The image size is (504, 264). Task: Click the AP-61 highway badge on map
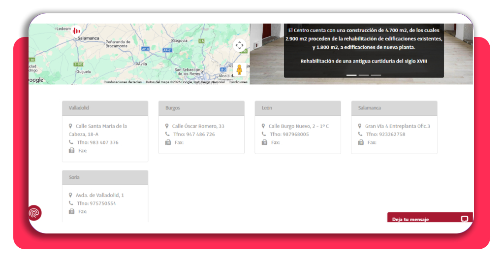coord(167,50)
